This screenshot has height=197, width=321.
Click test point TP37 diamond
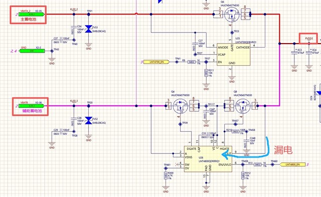[206, 62]
